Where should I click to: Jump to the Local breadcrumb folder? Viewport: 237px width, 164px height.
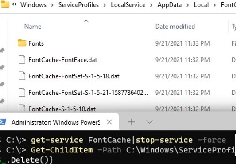point(201,5)
